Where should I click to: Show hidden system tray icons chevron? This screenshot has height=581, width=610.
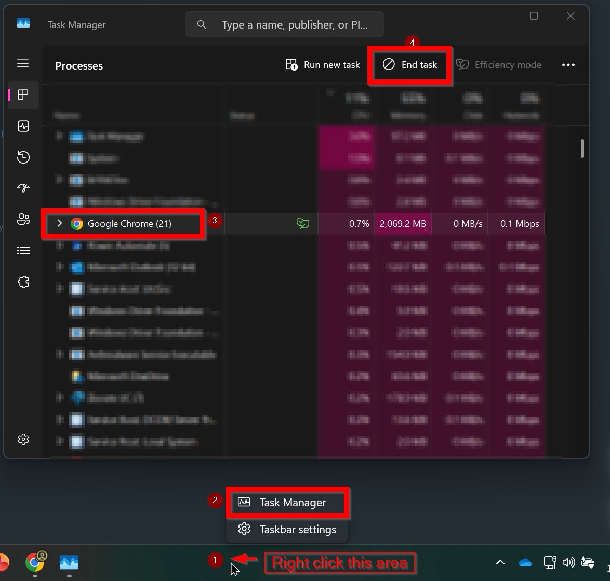click(x=500, y=562)
